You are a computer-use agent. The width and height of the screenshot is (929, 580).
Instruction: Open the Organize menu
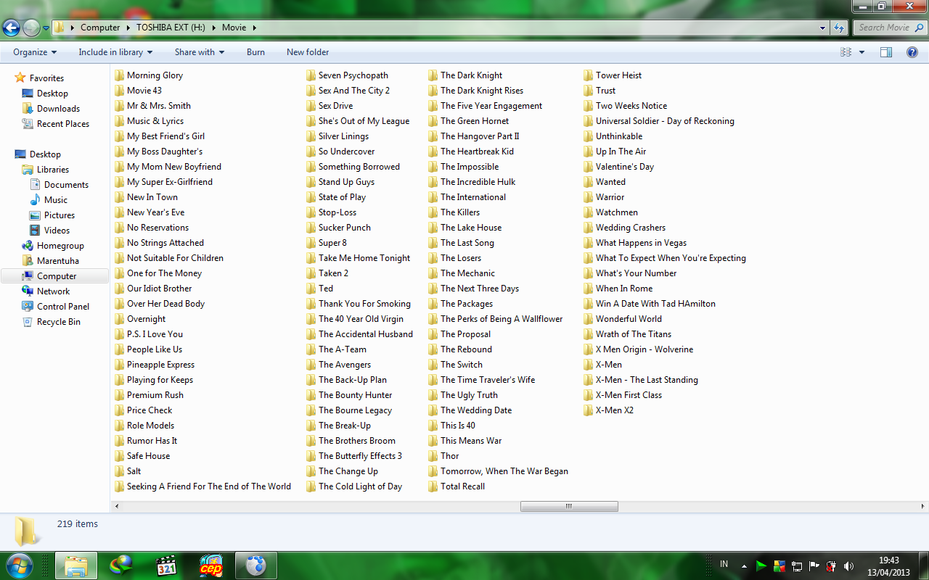pyautogui.click(x=35, y=52)
